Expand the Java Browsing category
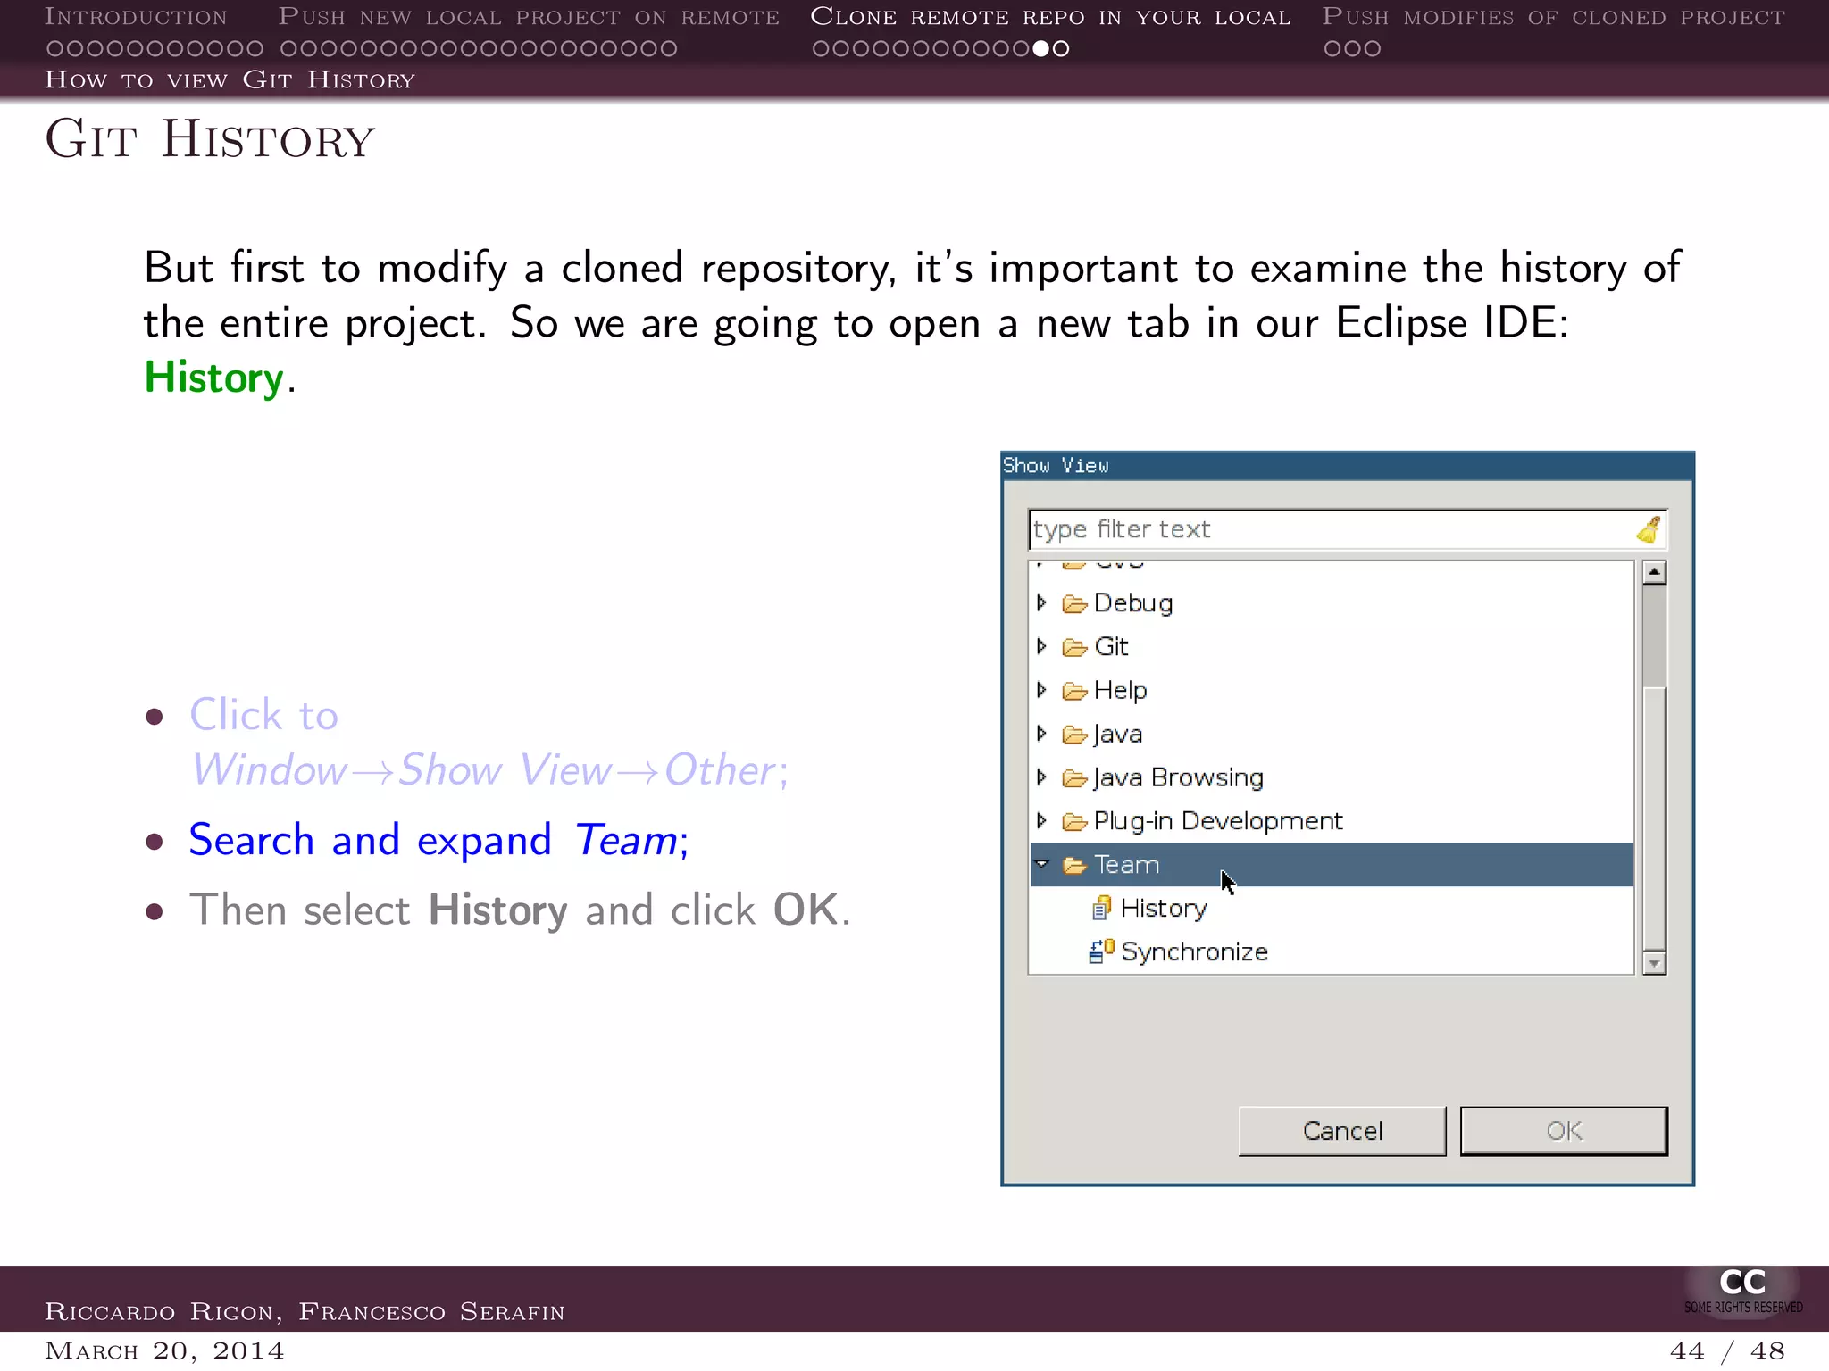The image size is (1829, 1371). click(x=1041, y=777)
